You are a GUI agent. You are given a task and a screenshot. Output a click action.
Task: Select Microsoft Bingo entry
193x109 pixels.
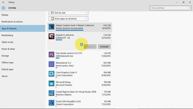tap(80, 84)
